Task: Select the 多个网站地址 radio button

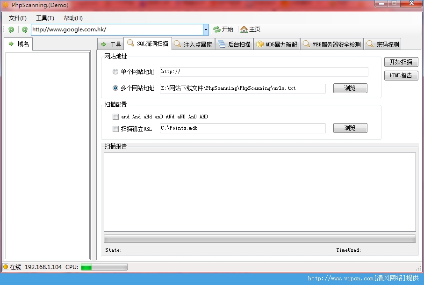Action: pyautogui.click(x=115, y=88)
